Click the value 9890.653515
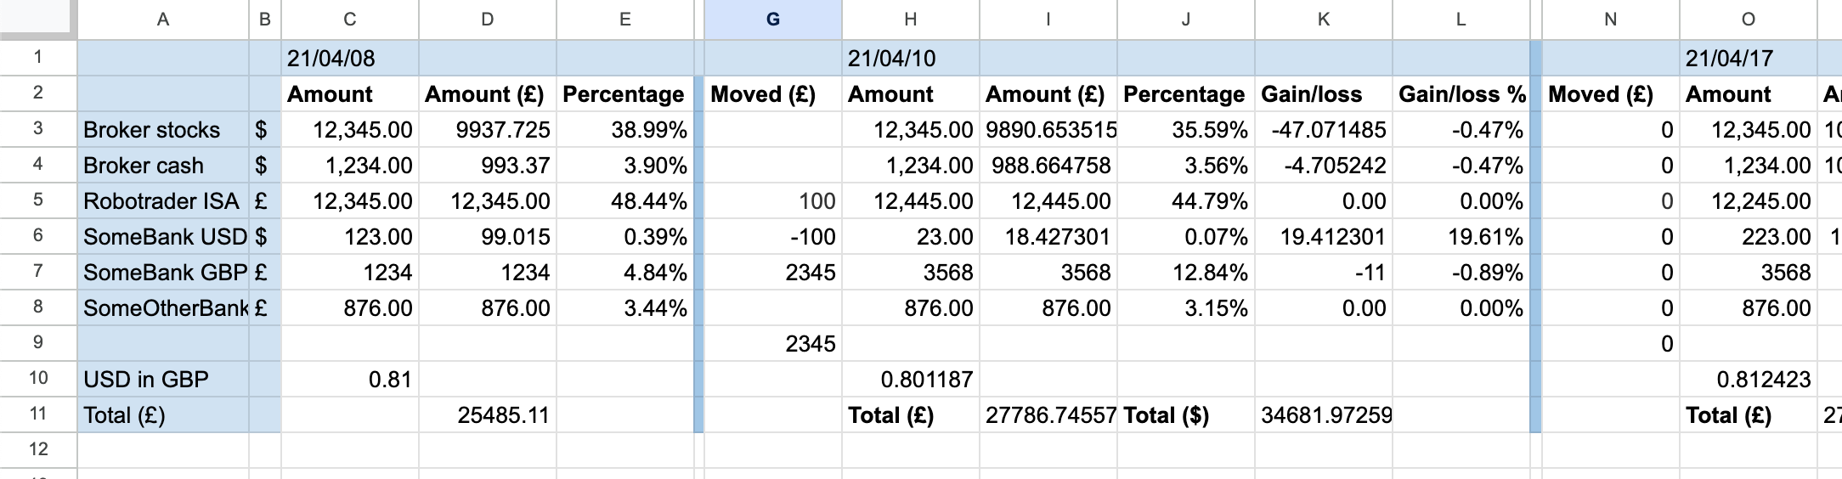 (1048, 130)
